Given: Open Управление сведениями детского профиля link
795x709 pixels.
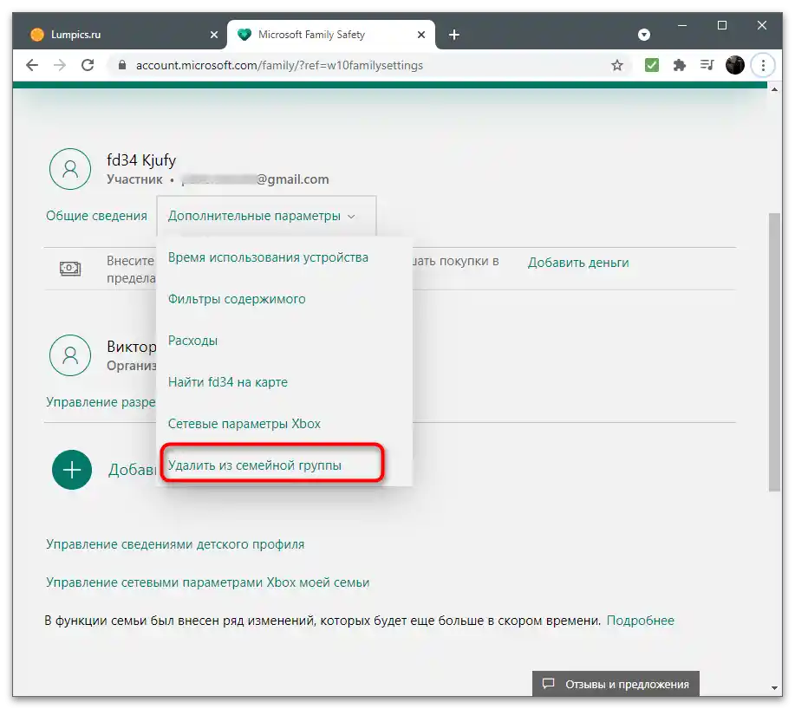Looking at the screenshot, I should [175, 544].
